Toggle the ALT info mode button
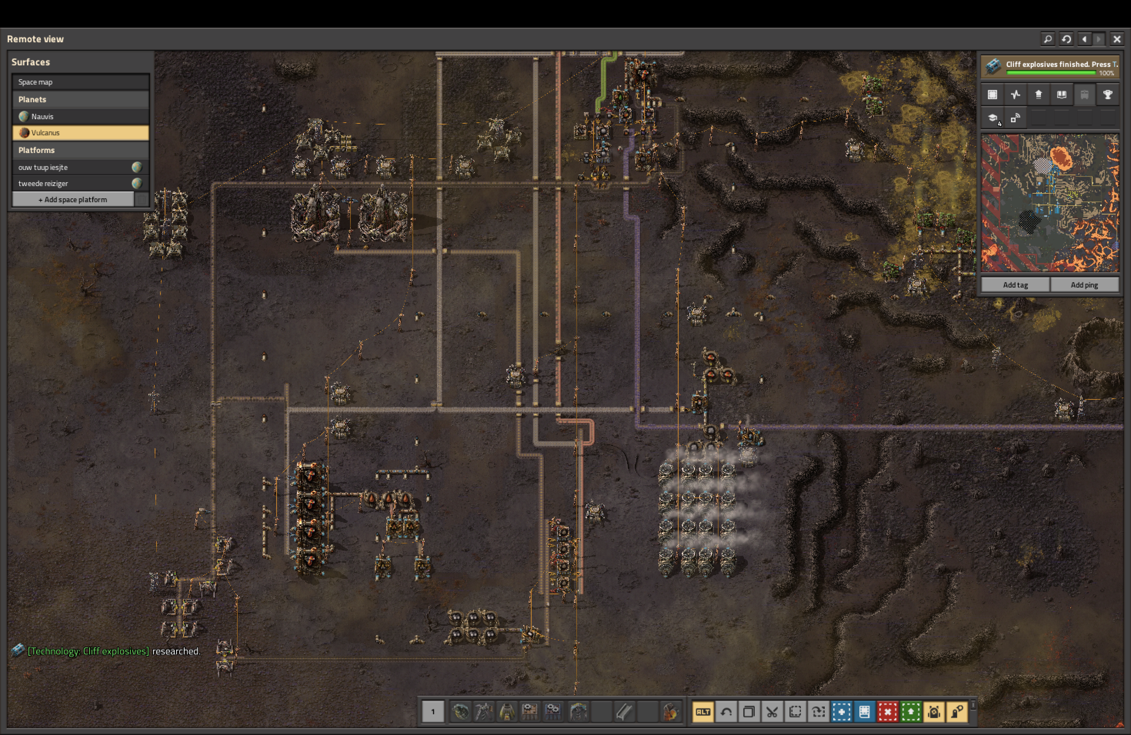This screenshot has width=1131, height=735. point(703,712)
